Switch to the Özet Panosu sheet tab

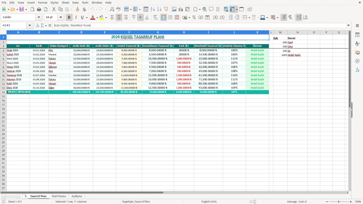click(59, 196)
